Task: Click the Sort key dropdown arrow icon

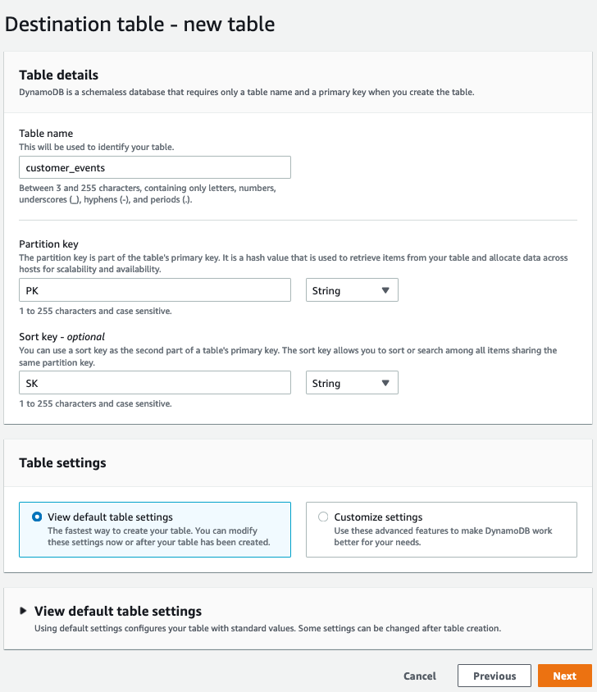Action: coord(385,383)
